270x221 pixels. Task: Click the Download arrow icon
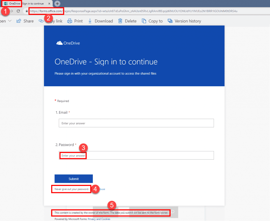pos(90,21)
